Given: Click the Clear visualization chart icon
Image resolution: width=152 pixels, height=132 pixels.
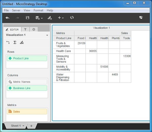Looking at the screenshot, I should click(22, 42).
